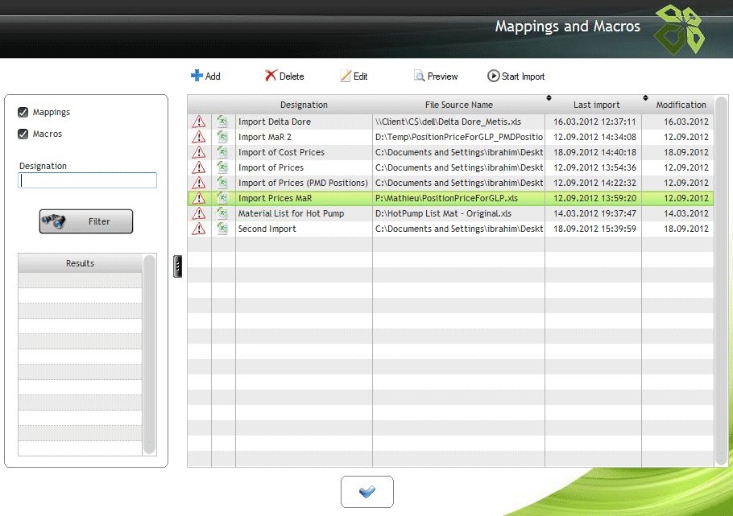Screen dimensions: 733x516
Task: Click Excel file icon for Import MaR 2
Action: (x=223, y=137)
